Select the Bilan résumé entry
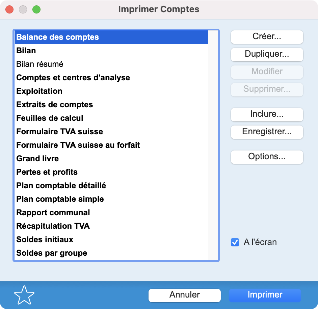The width and height of the screenshot is (318, 309). [x=111, y=64]
